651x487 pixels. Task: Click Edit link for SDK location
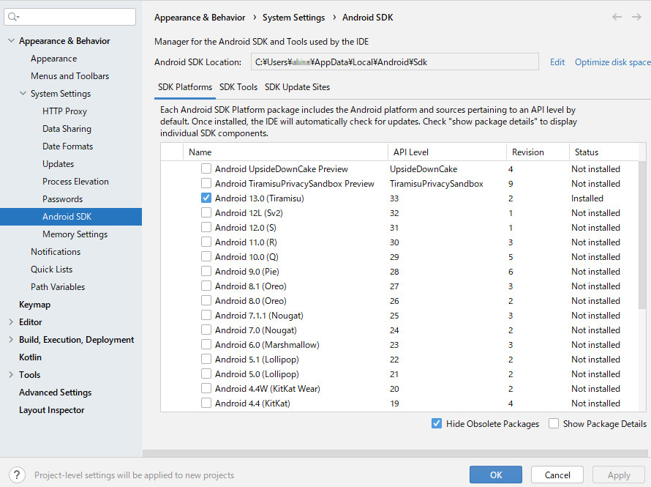(x=557, y=62)
